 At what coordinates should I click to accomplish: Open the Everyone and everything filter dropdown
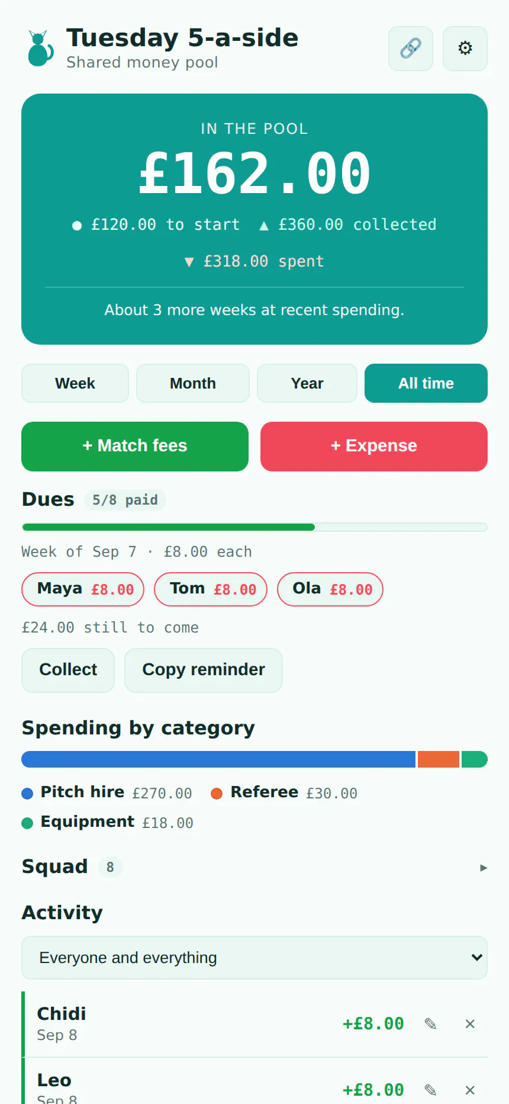254,958
